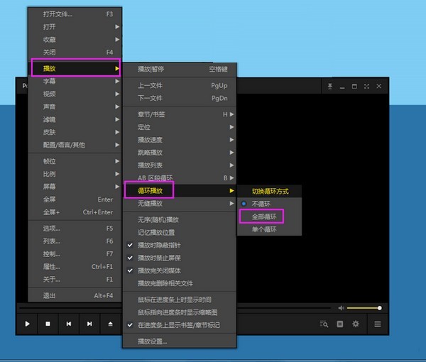Click the stop playback button
The height and width of the screenshot is (362, 426).
48,324
